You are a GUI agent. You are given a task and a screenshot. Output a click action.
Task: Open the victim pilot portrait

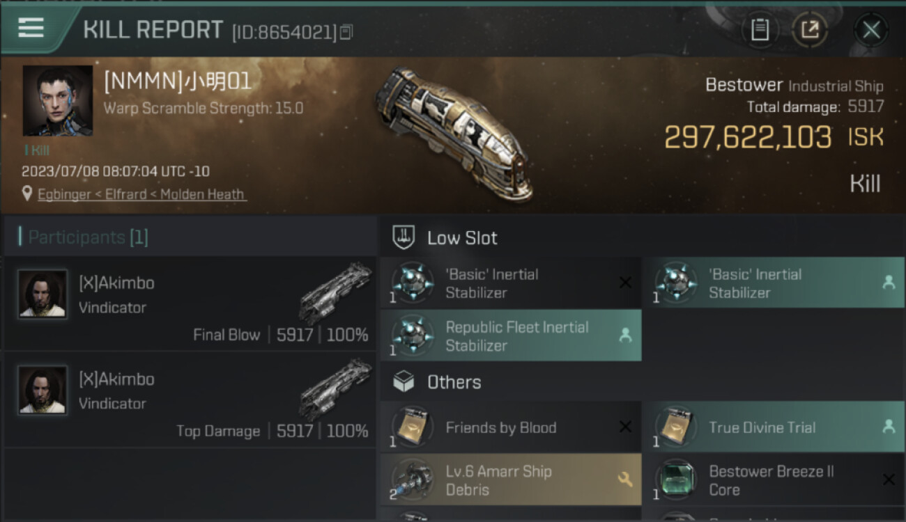[58, 101]
